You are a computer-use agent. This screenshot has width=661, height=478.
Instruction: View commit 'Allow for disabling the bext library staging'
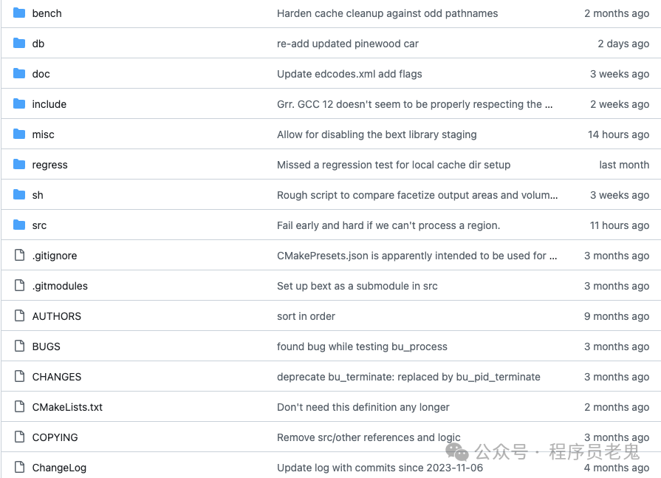pyautogui.click(x=377, y=134)
